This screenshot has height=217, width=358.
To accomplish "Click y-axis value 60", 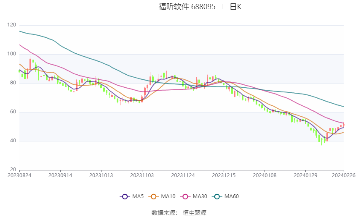I will pyautogui.click(x=13, y=112).
